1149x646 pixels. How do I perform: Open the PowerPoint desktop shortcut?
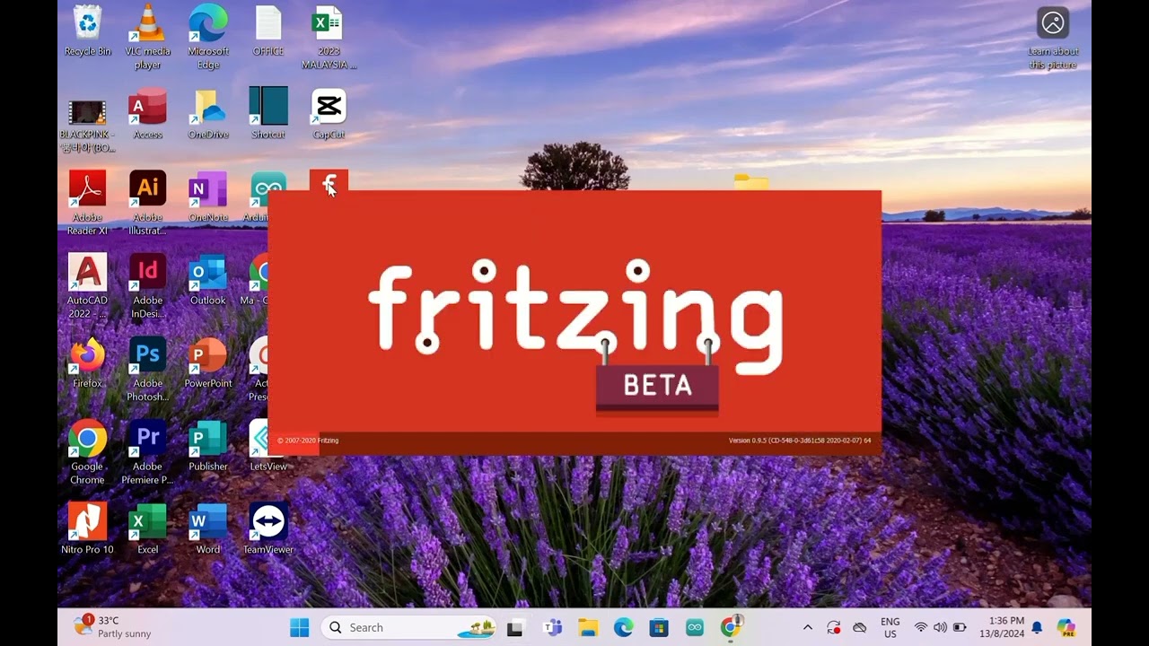pos(207,363)
